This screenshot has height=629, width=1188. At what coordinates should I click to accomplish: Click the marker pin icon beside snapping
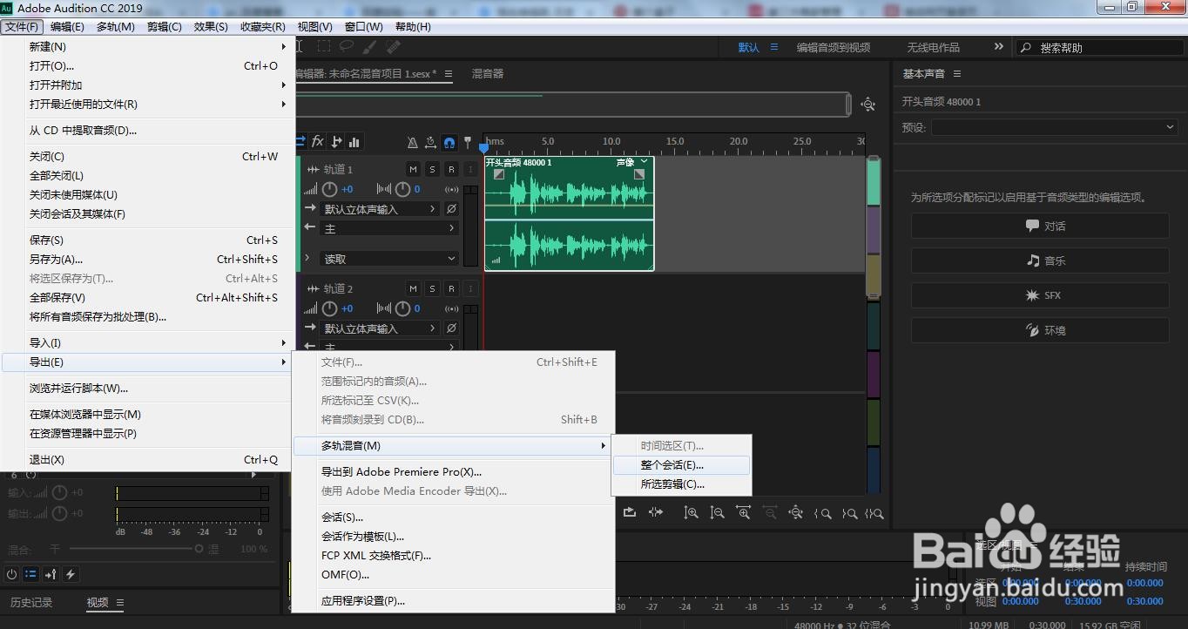tap(468, 142)
